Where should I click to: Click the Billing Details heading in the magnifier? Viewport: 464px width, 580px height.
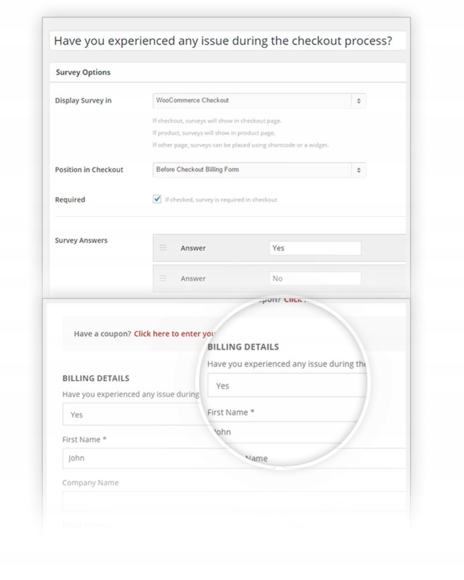click(243, 347)
